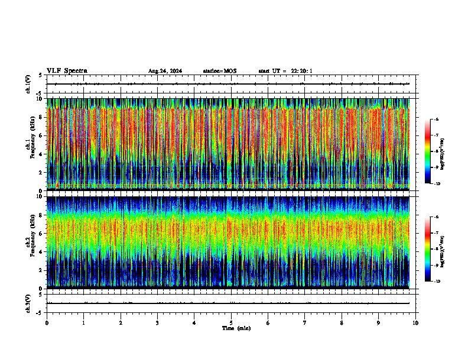Click the ch.2 spectrogram color scale bar
This screenshot has width=468, height=362.
(427, 249)
